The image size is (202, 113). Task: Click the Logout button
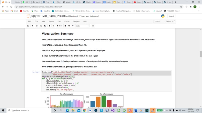(x=171, y=16)
